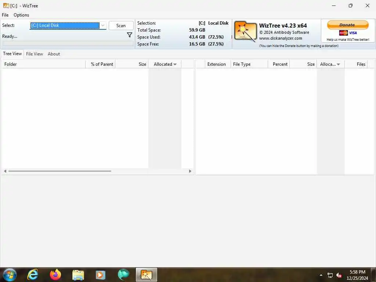Click the Visa card logo
Viewport: 376px width, 282px height.
click(x=353, y=33)
